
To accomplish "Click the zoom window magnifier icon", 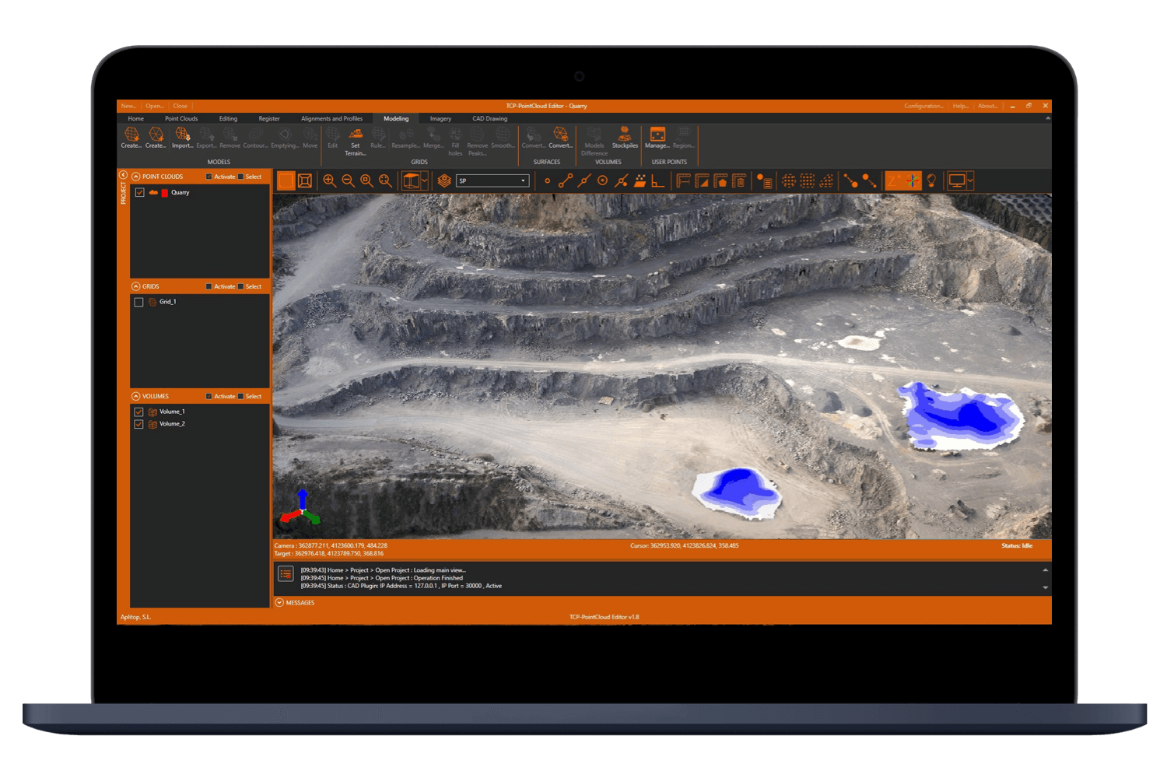I will [367, 180].
